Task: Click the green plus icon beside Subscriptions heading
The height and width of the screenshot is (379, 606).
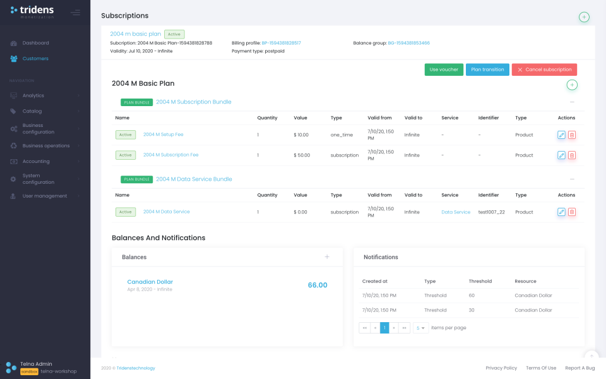Action: 584,17
